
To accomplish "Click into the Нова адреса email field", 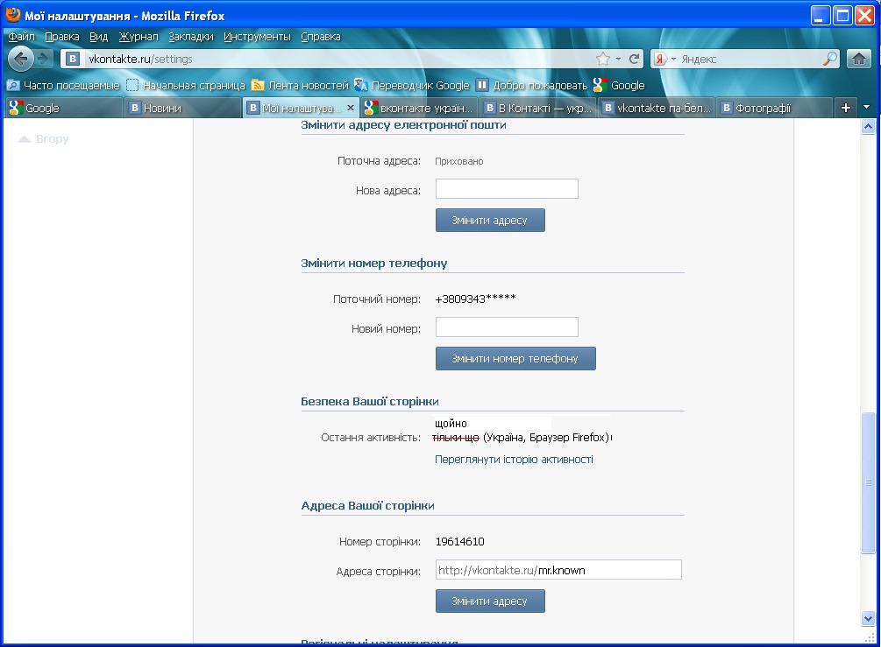I will (507, 189).
